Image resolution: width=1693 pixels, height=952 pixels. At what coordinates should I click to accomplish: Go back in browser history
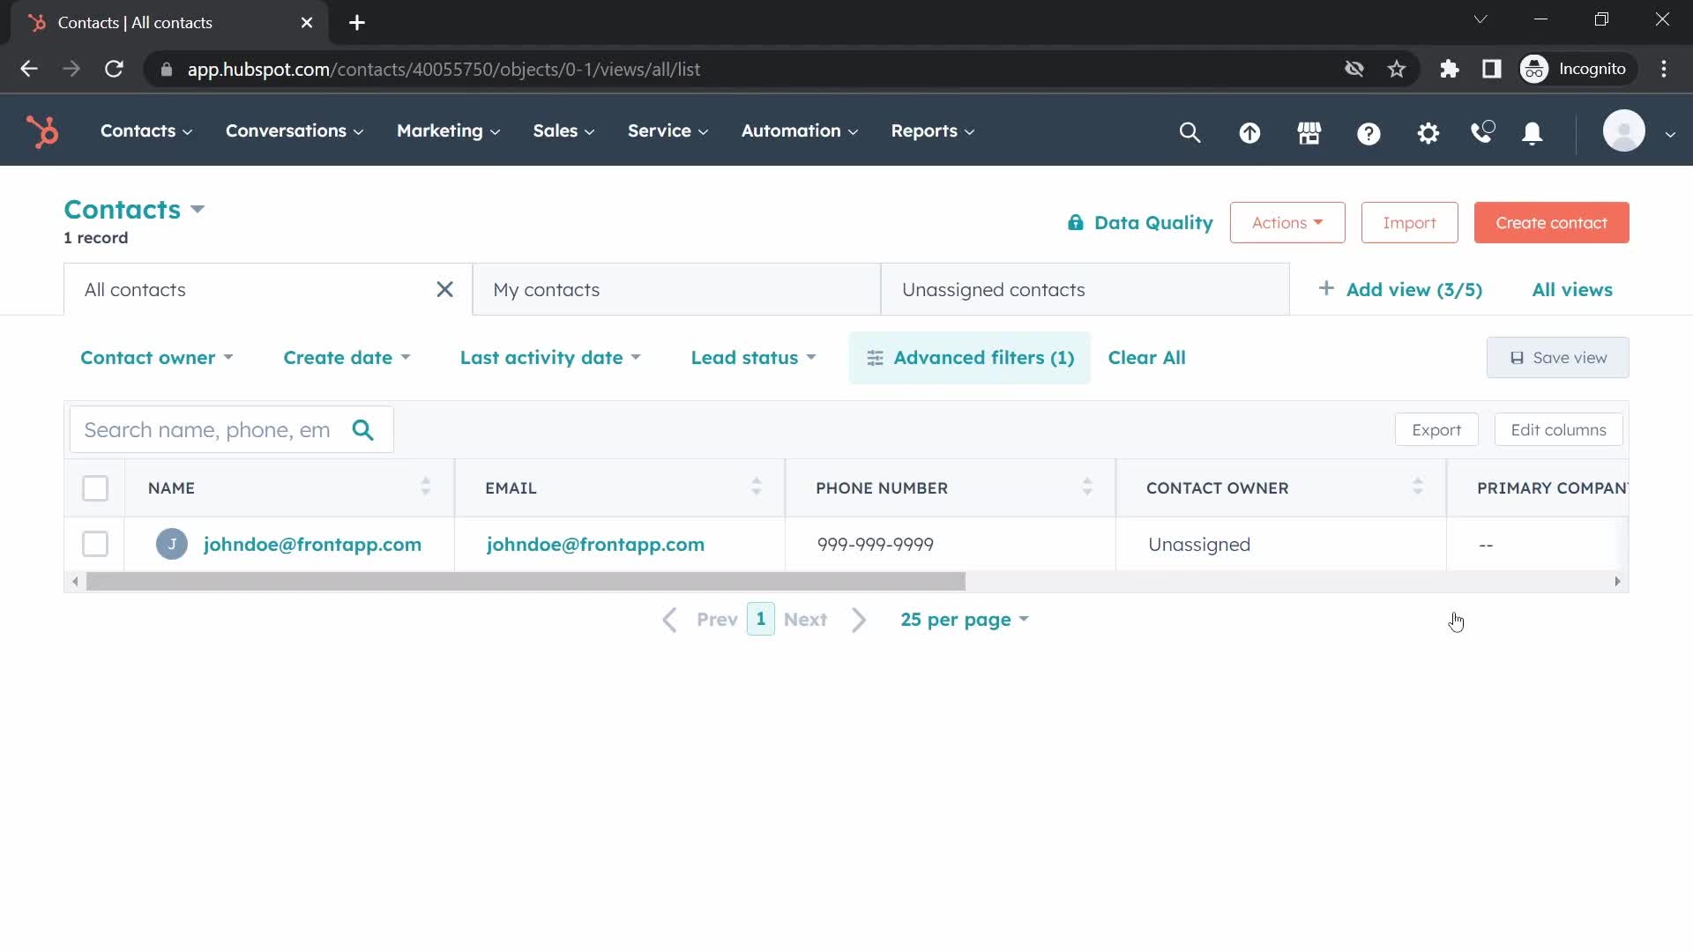coord(29,69)
